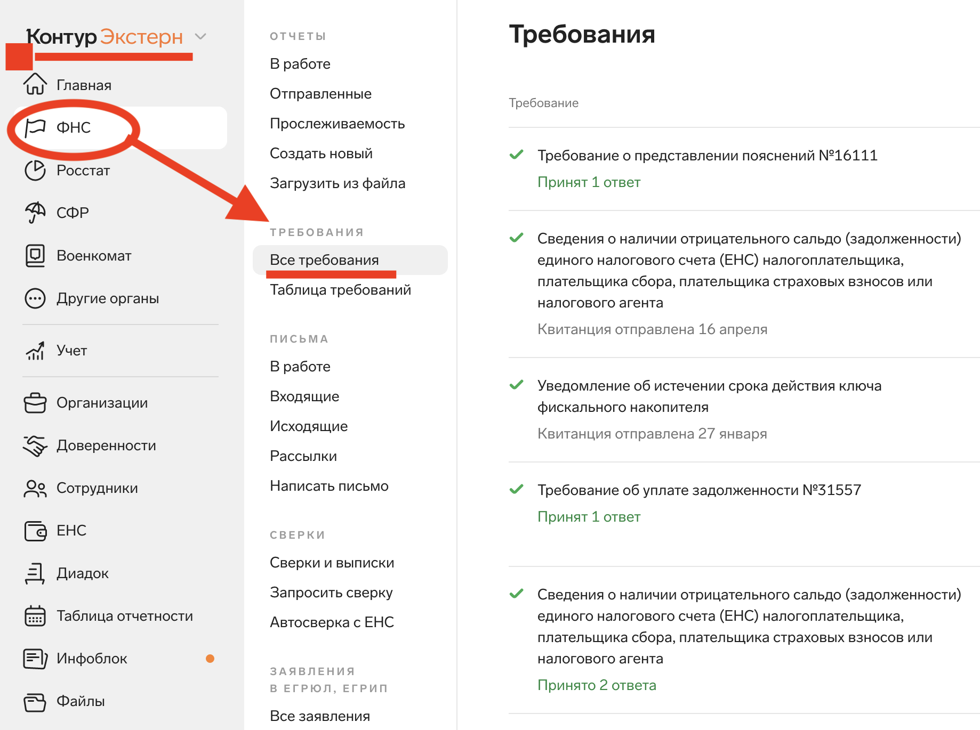Click the ЕНС wallet icon
This screenshot has height=730, width=980.
35,531
